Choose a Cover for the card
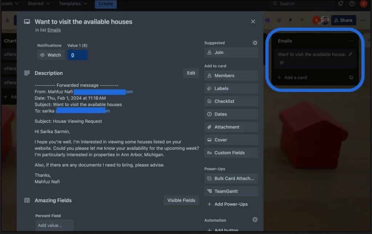 [231, 140]
